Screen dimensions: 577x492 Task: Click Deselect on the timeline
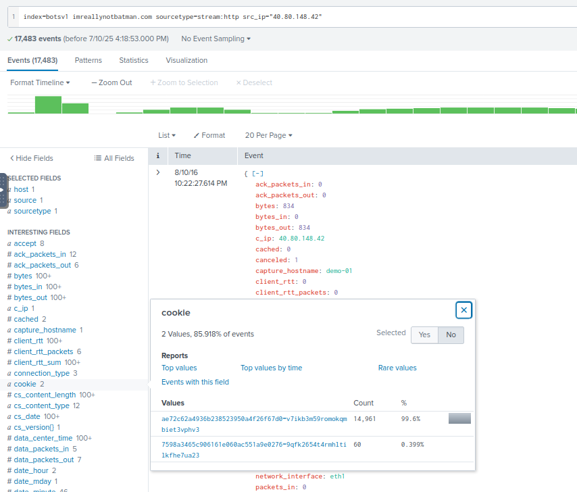coord(254,83)
